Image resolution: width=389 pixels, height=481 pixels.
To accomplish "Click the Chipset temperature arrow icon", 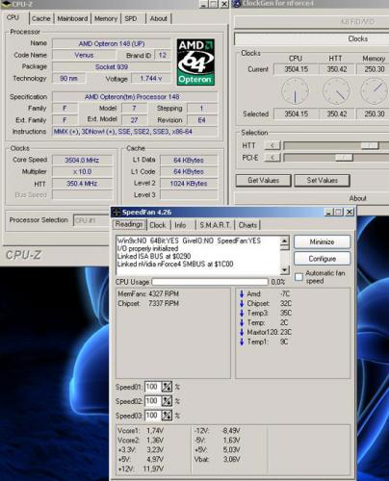I will tap(242, 303).
